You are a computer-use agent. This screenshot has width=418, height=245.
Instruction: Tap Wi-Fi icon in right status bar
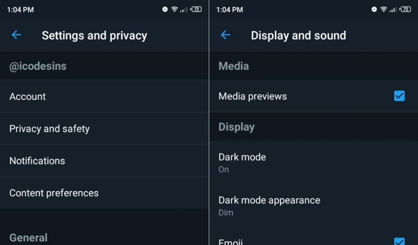384,10
